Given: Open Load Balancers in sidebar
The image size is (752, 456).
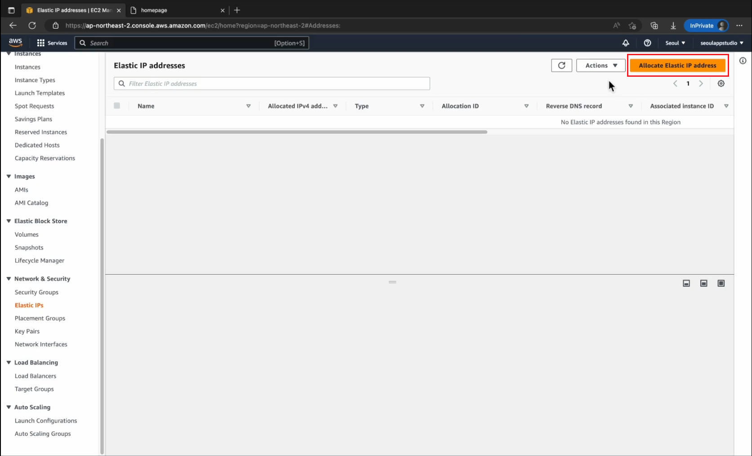Looking at the screenshot, I should coord(36,376).
